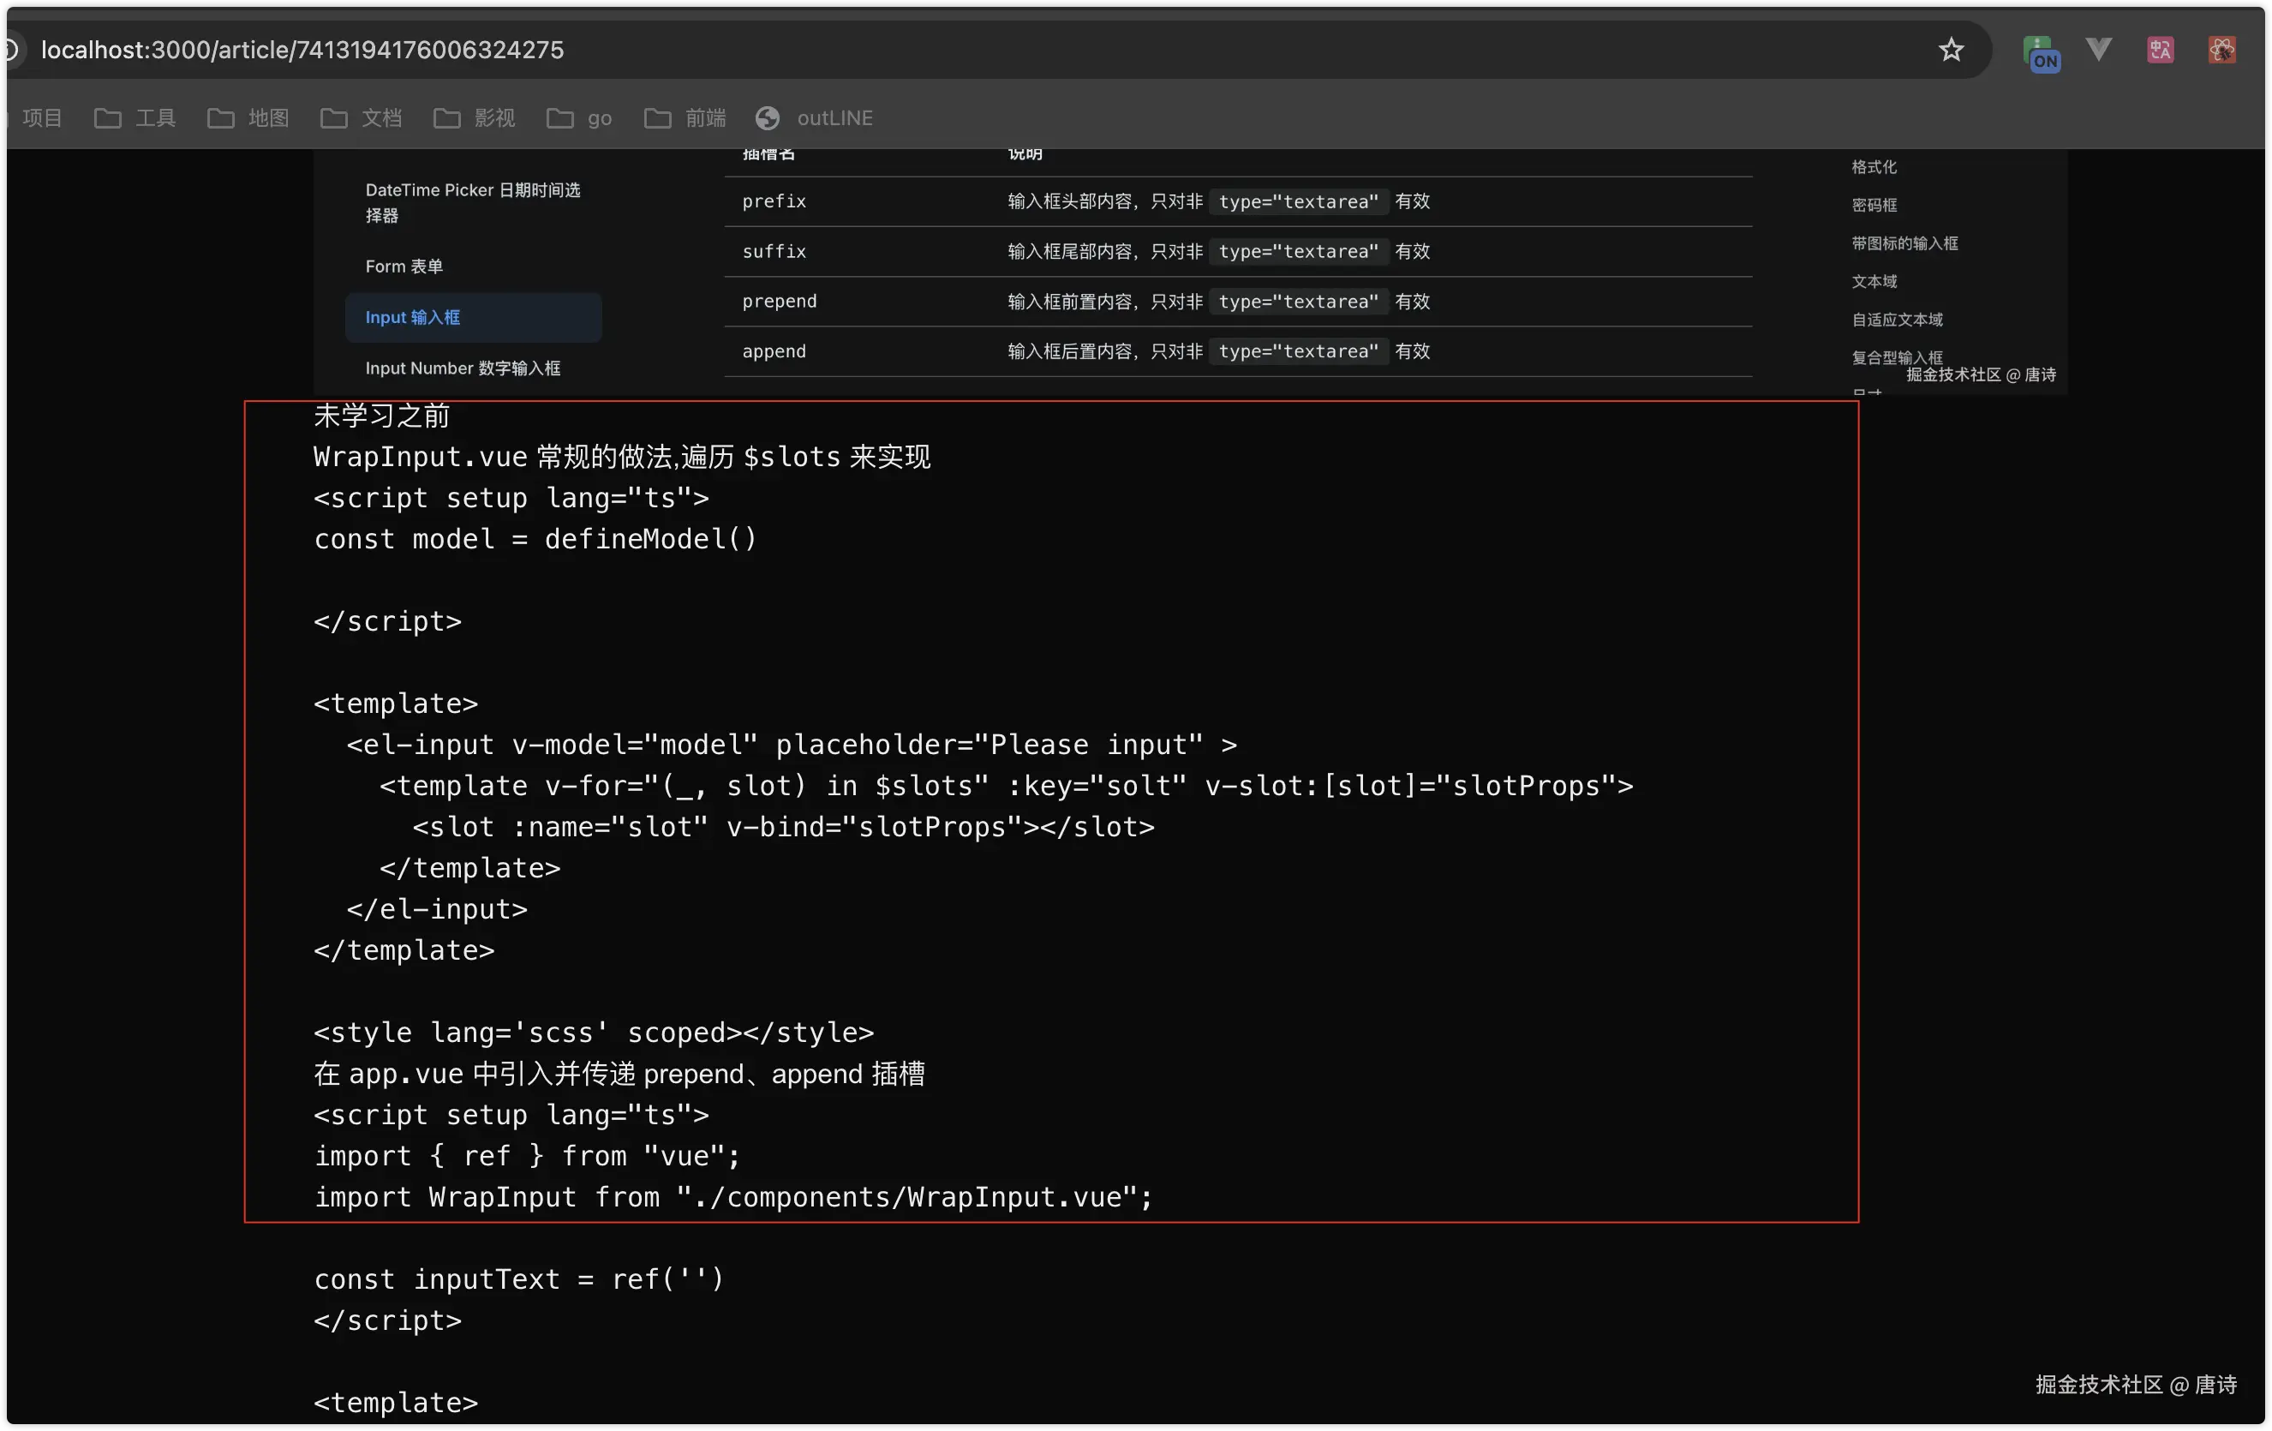Click the 'WrapInput.vue 常规的做法' line
Viewport: 2272px width, 1431px height.
pos(622,457)
